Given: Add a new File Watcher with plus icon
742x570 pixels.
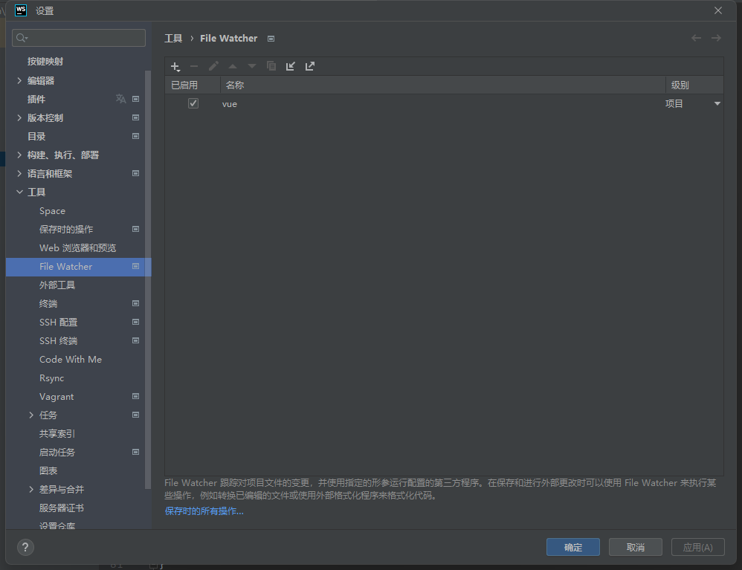Looking at the screenshot, I should (x=175, y=66).
